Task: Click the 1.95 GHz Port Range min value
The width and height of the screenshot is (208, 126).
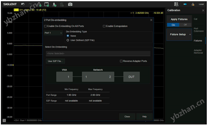Action: 72,95
